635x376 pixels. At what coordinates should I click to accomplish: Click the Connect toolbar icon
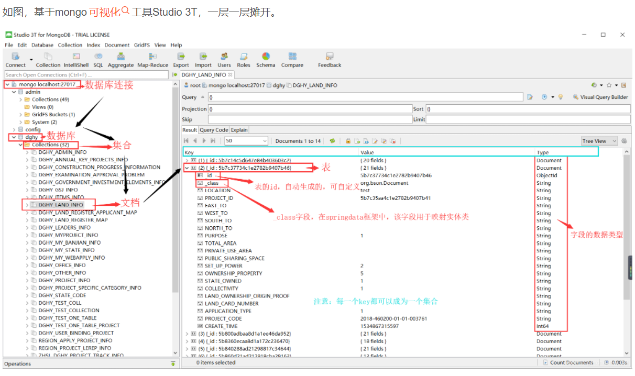[x=15, y=60]
